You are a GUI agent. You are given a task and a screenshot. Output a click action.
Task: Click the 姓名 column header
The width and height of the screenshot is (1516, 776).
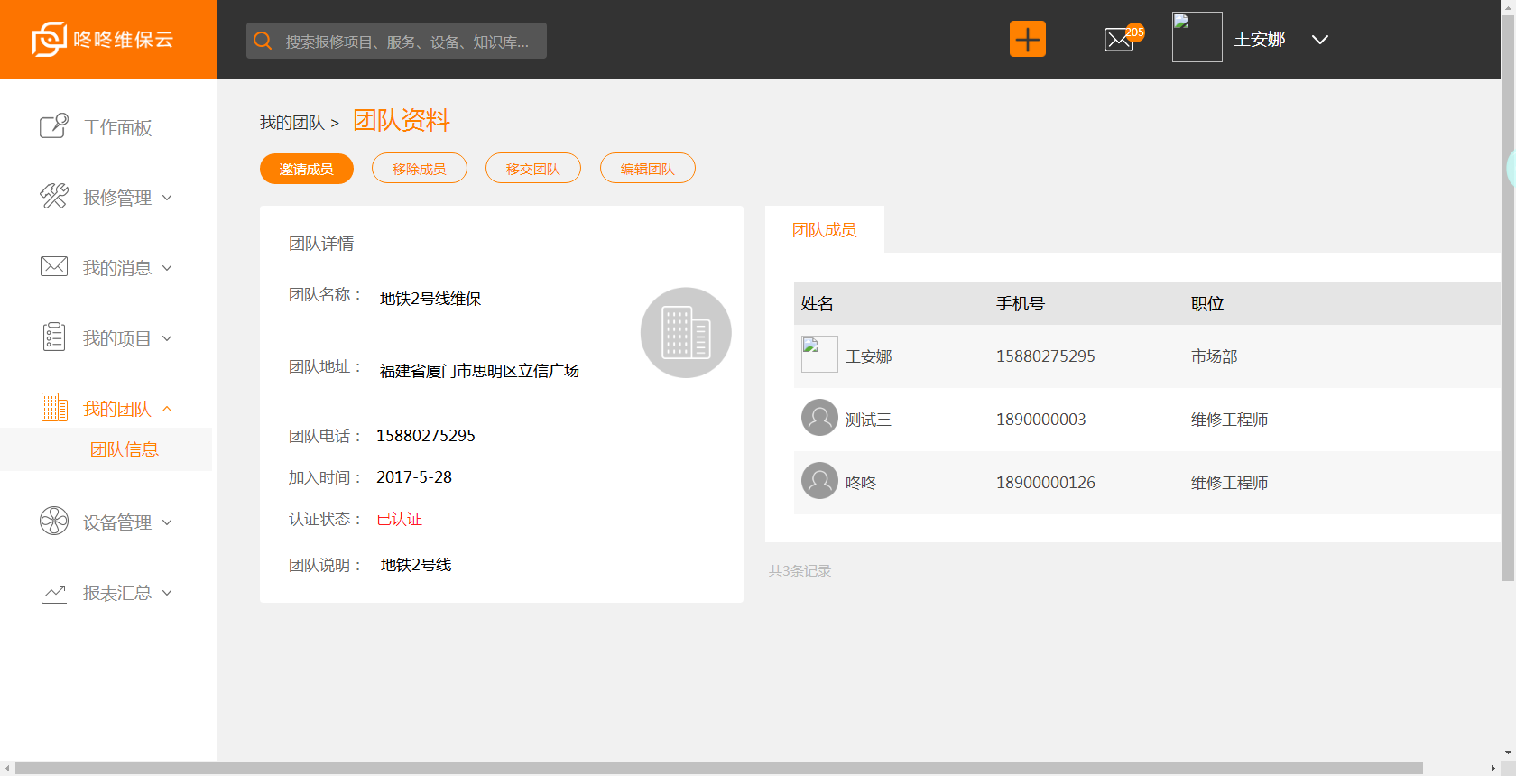pyautogui.click(x=818, y=304)
